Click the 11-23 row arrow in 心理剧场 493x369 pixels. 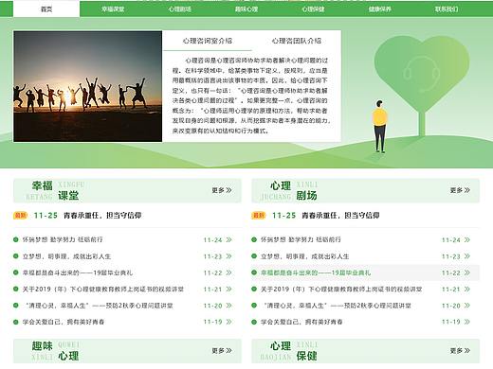pos(467,256)
